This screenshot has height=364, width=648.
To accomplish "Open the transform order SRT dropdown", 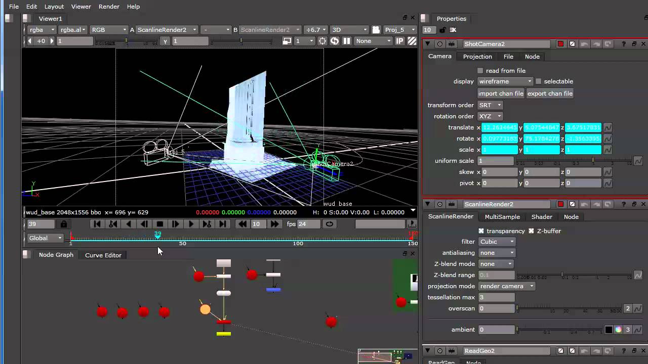I will (x=490, y=105).
